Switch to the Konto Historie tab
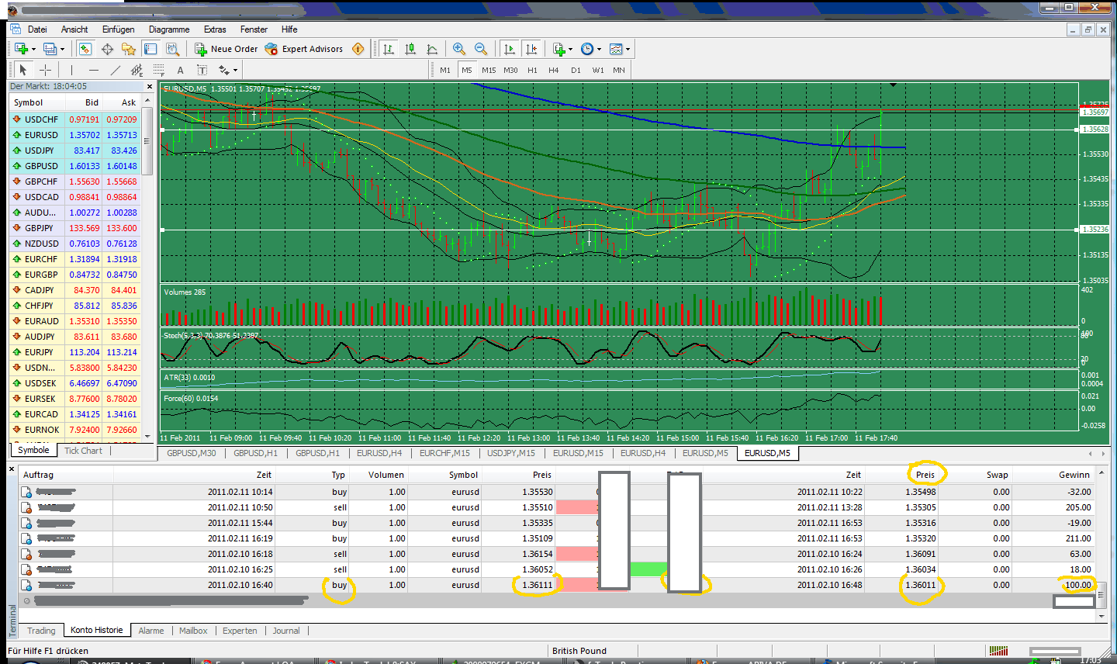This screenshot has width=1117, height=664. (x=96, y=630)
